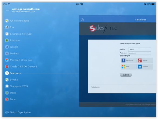Tap the Sharepoint 2013 icon

pos(7,86)
